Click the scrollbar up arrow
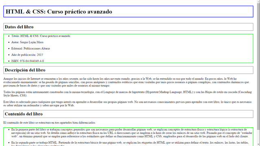Image resolution: width=260 pixels, height=146 pixels. tap(258, 1)
